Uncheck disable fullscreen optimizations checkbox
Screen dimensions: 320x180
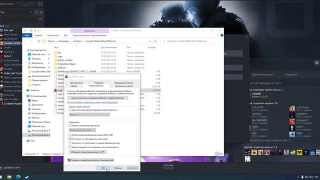click(70, 139)
